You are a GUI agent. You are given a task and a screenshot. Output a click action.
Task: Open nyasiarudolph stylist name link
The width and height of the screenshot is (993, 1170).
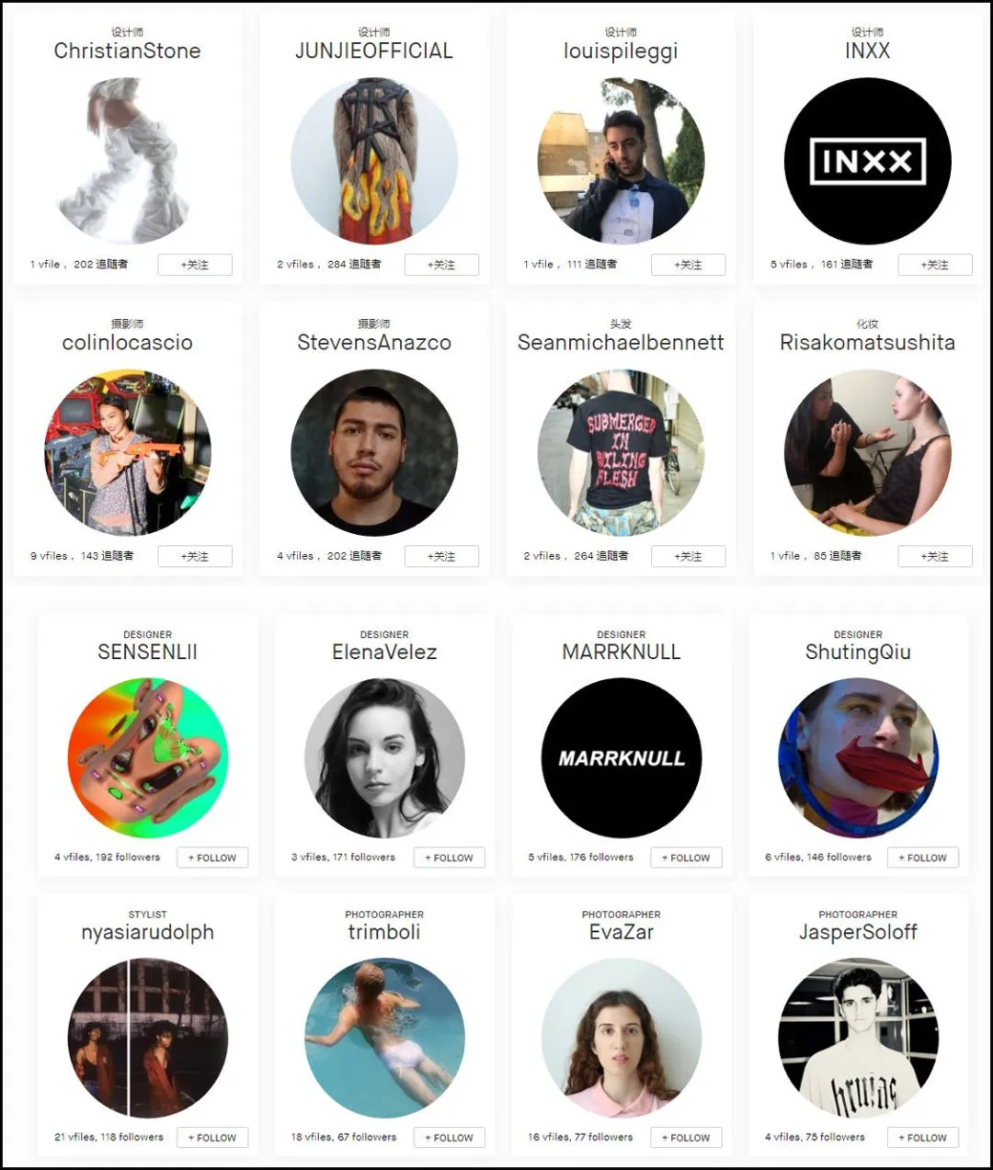tap(147, 932)
